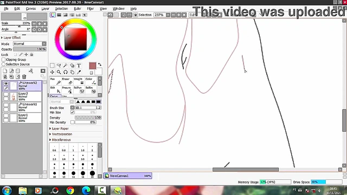347x195 pixels.
Task: Open the Canvas menu
Action: [x=30, y=9]
